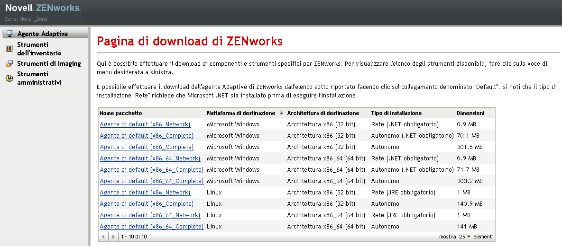Click the Agente Adaptive monitor icon

(x=9, y=34)
